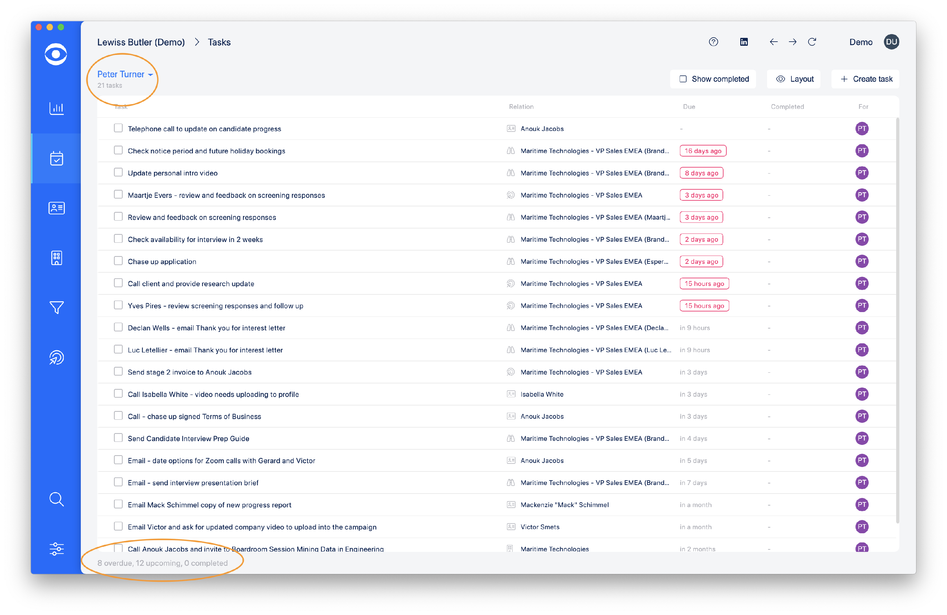Open the companies building icon in sidebar
This screenshot has height=615, width=947.
(56, 258)
